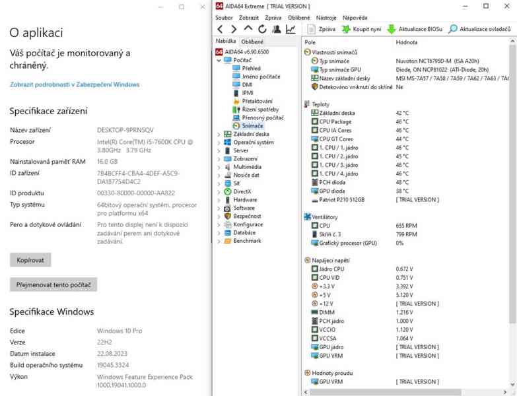Expand the Server tree node
The height and width of the screenshot is (396, 517).
[x=219, y=151]
